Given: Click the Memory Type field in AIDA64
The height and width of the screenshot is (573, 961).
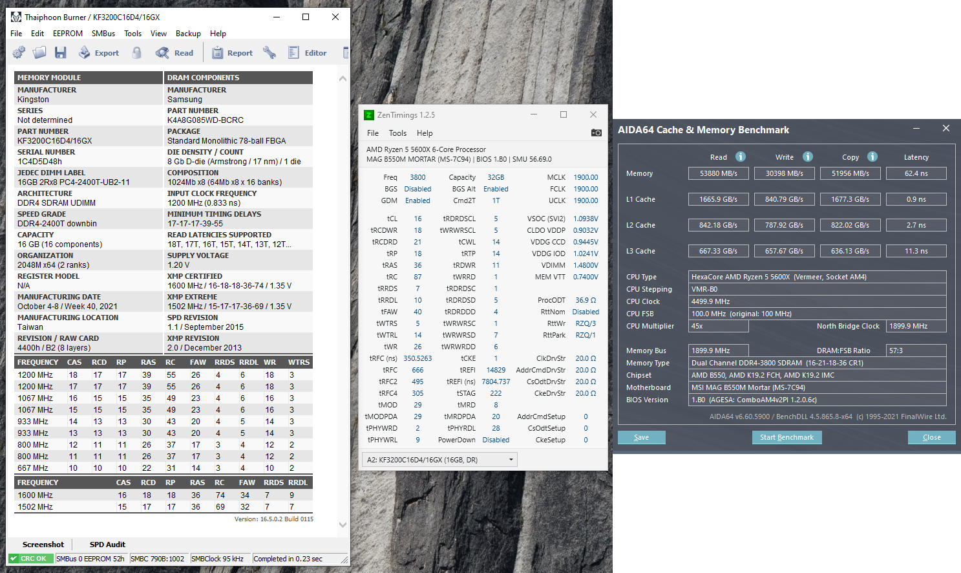Looking at the screenshot, I should (x=818, y=363).
